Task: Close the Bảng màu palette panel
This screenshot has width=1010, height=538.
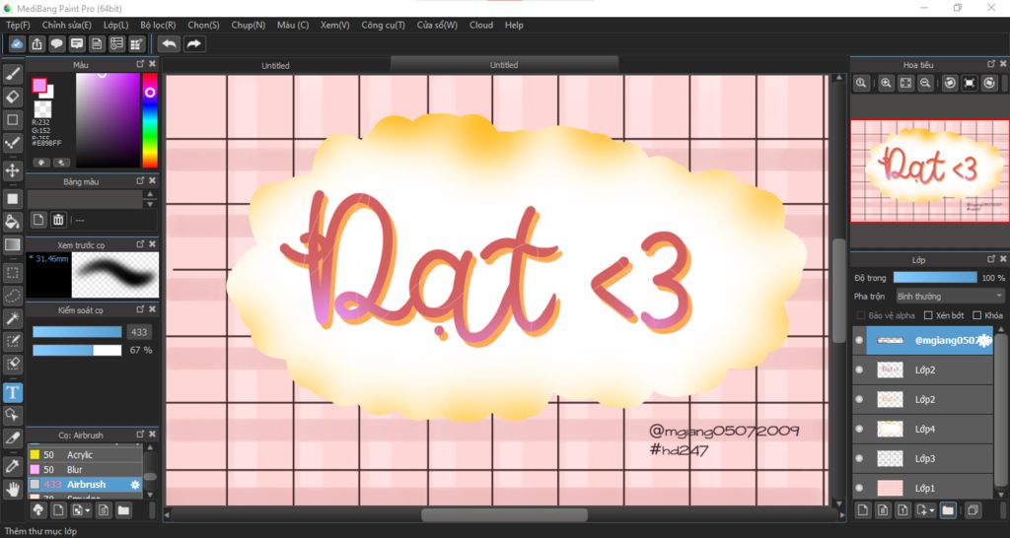Action: [153, 181]
